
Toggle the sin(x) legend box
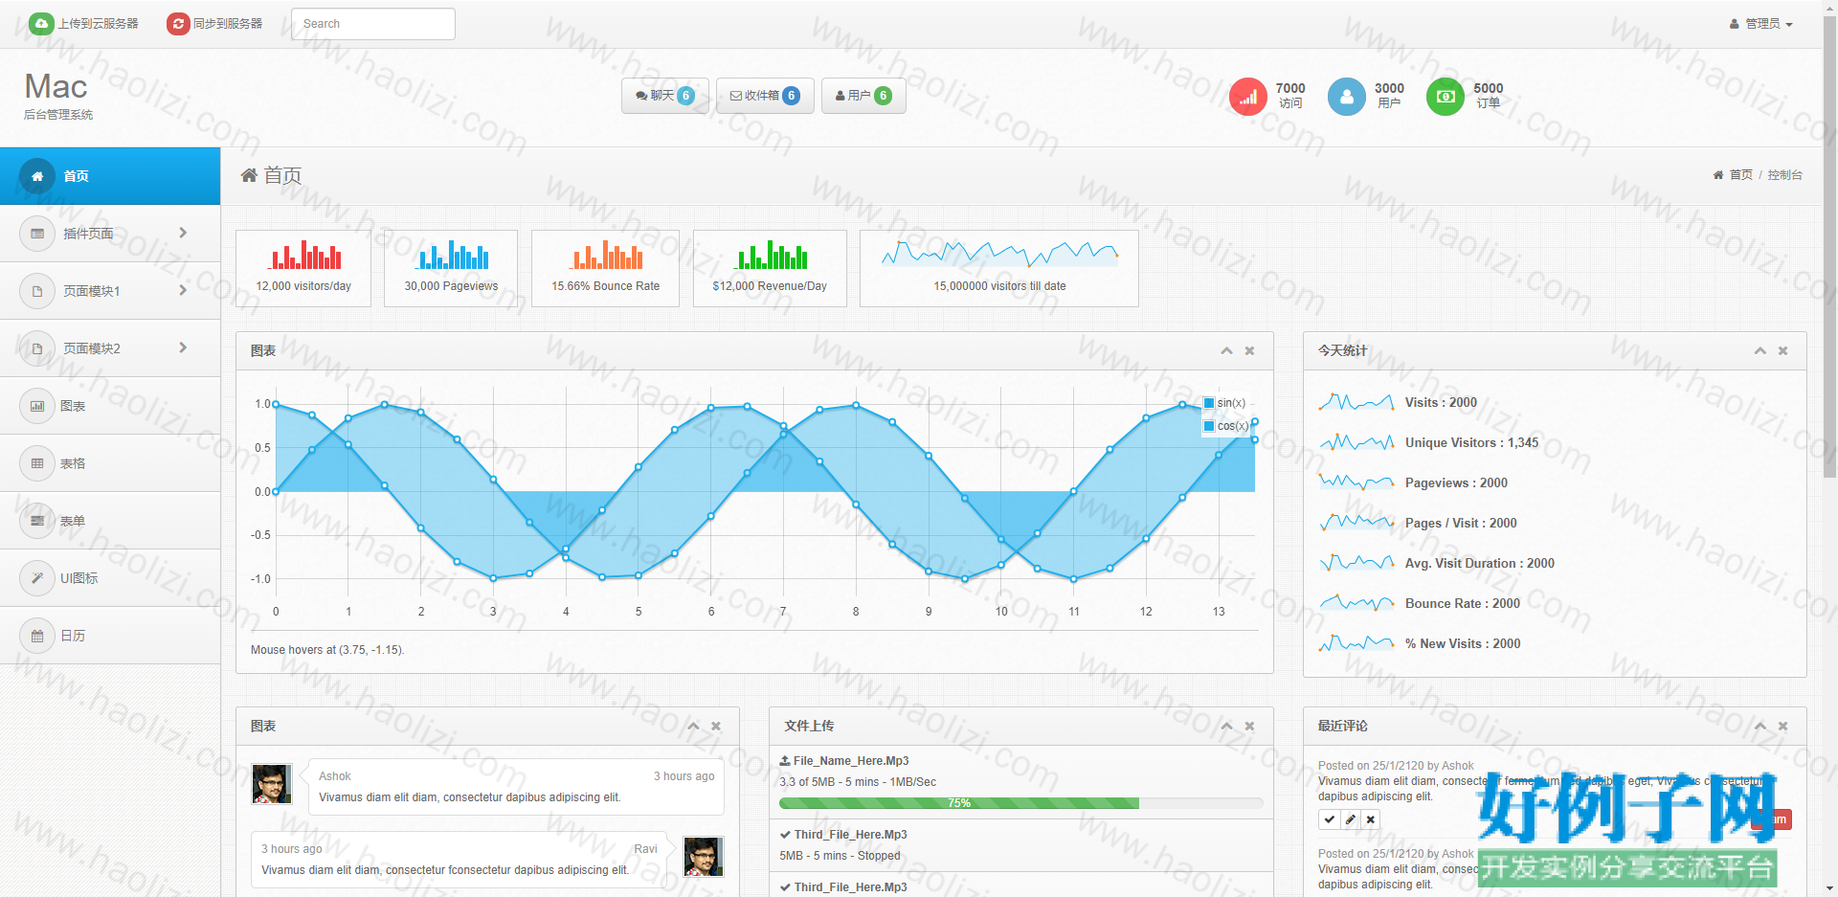tap(1209, 403)
